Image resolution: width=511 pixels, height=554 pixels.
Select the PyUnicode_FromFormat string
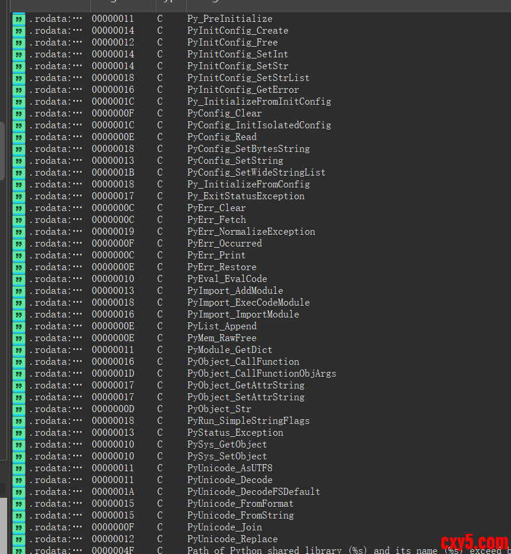[241, 504]
